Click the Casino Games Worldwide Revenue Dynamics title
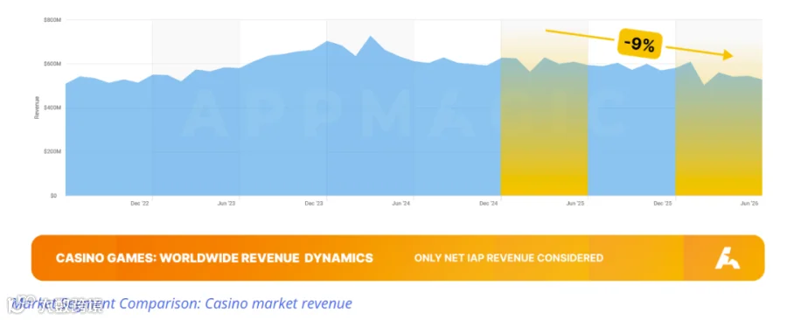Image resolution: width=787 pixels, height=320 pixels. click(x=214, y=258)
